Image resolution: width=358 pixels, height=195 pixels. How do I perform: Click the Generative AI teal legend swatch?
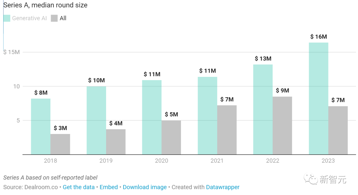point(7,18)
